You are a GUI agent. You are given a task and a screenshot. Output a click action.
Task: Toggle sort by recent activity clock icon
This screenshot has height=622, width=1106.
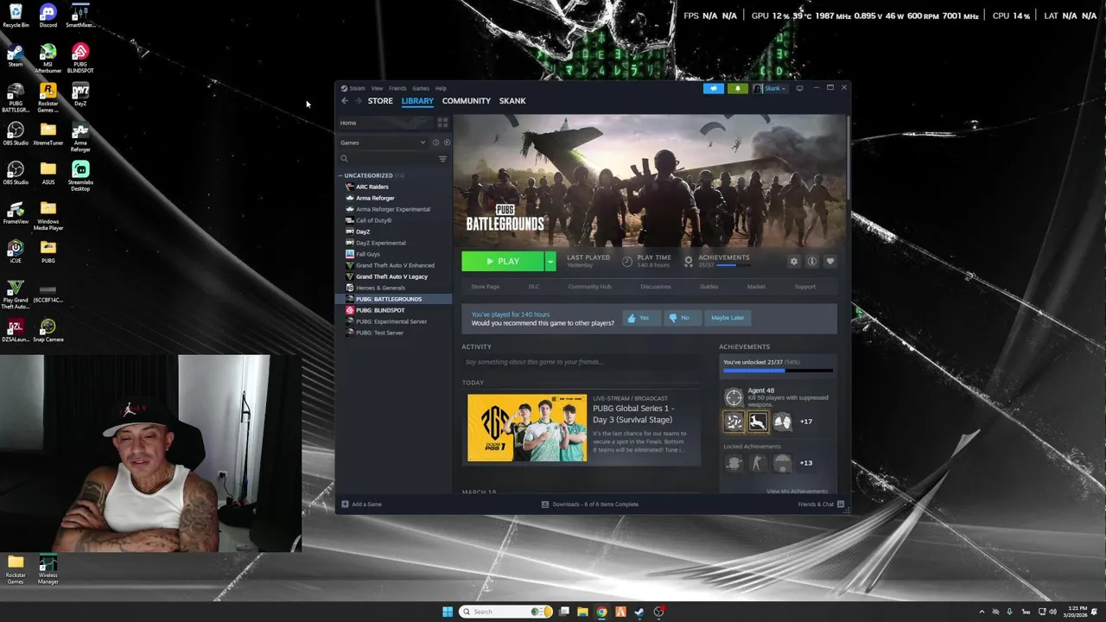coord(435,143)
